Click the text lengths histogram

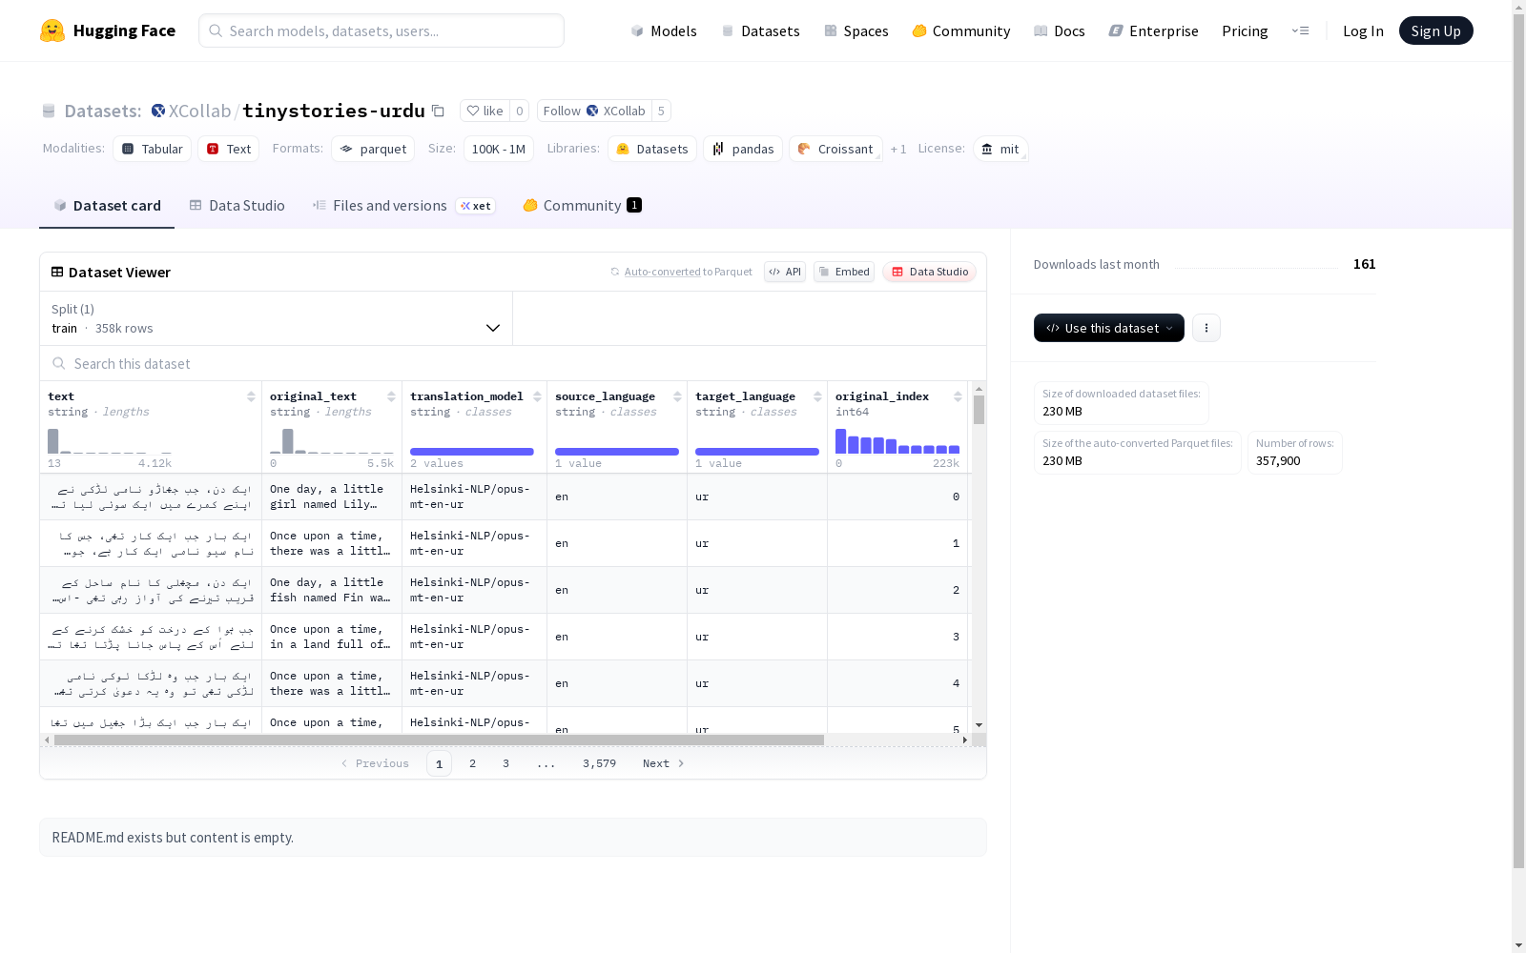[110, 441]
